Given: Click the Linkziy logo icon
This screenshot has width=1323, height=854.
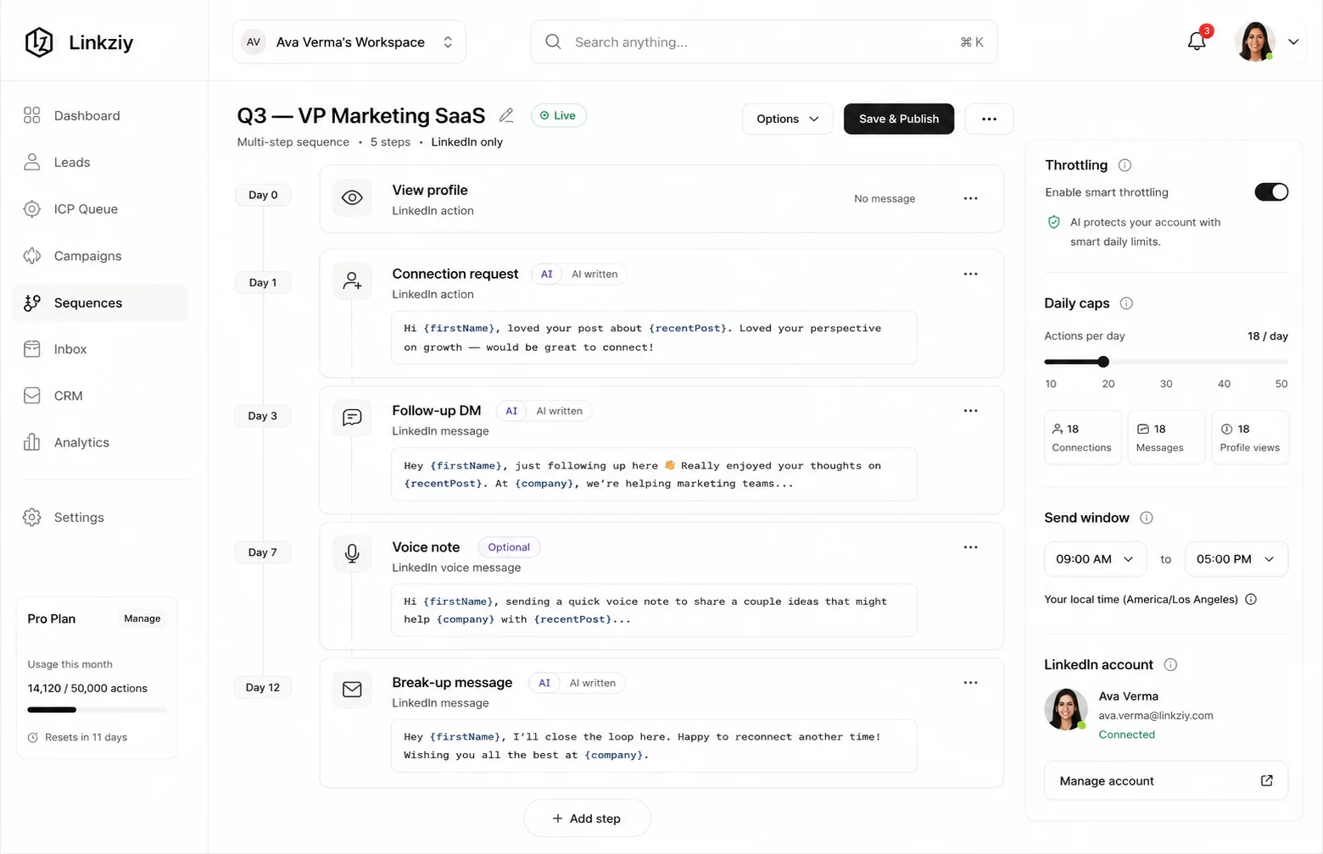Looking at the screenshot, I should point(39,42).
